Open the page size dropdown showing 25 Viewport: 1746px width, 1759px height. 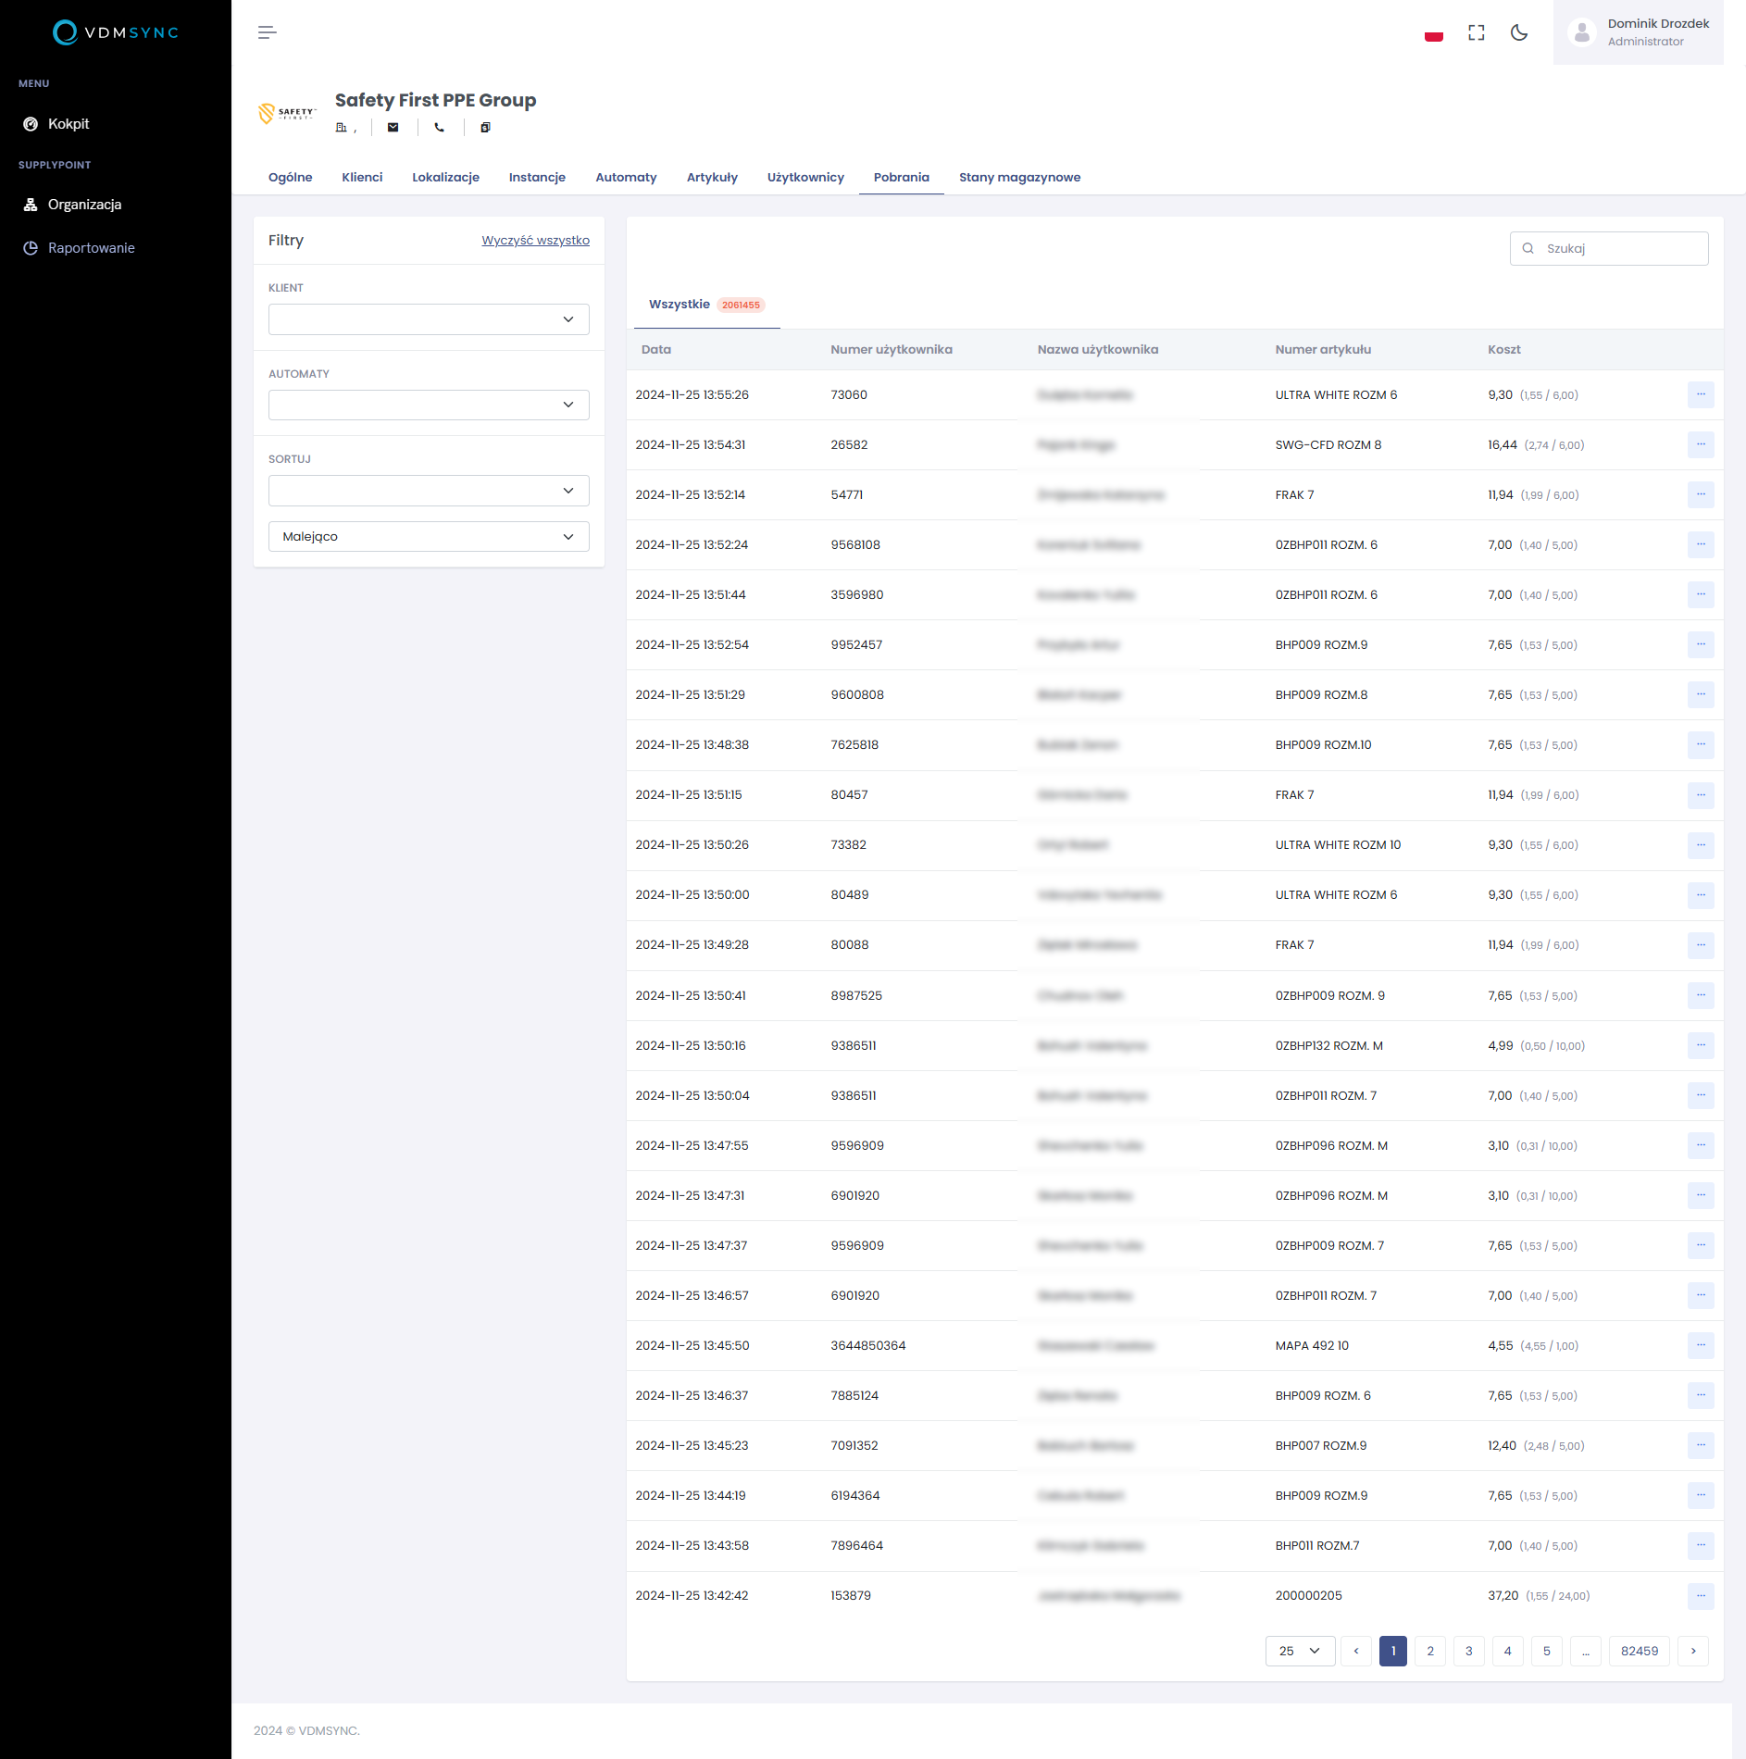[1299, 1651]
